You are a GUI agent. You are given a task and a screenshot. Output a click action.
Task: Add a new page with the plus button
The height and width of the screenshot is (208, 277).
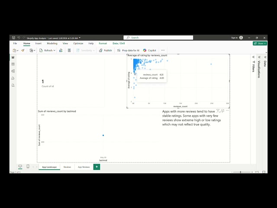click(x=97, y=167)
